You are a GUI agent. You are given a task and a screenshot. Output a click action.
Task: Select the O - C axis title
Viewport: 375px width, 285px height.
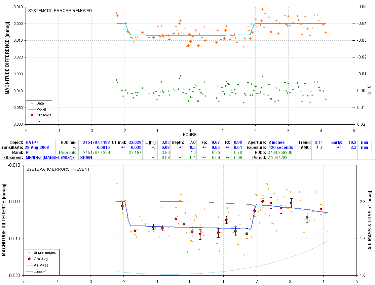(369, 90)
